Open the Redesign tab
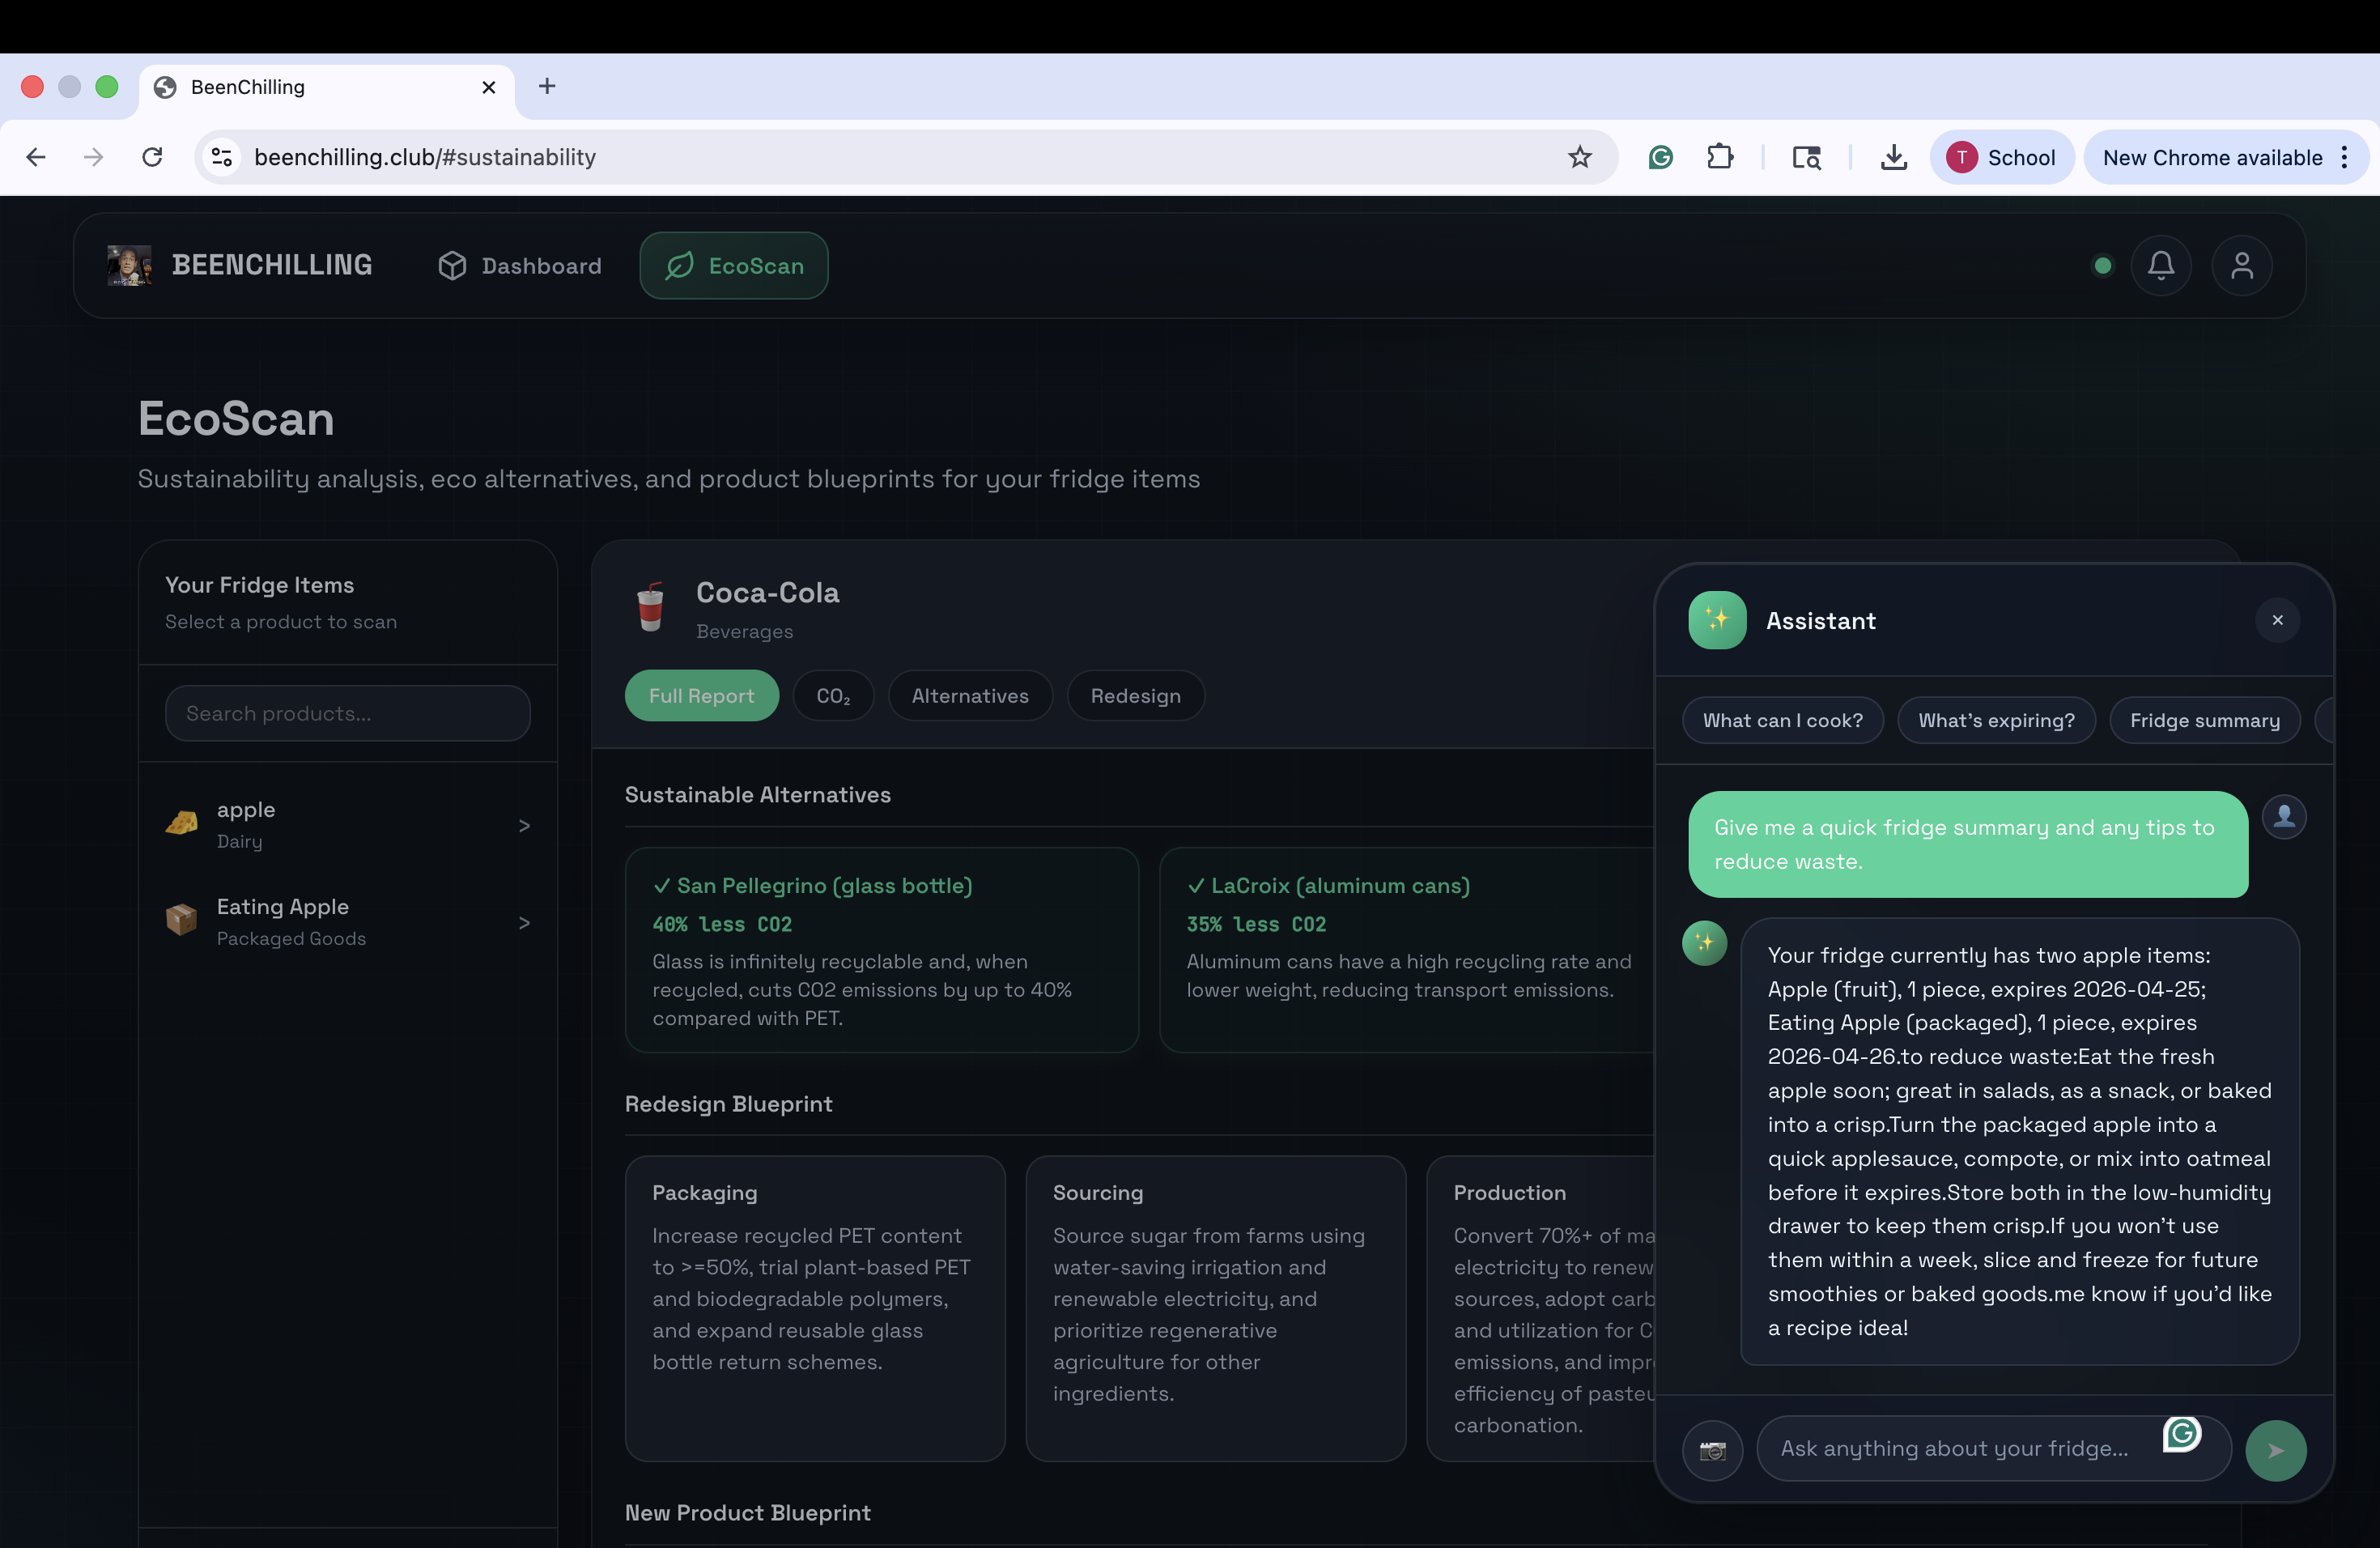The height and width of the screenshot is (1548, 2380). (1135, 696)
